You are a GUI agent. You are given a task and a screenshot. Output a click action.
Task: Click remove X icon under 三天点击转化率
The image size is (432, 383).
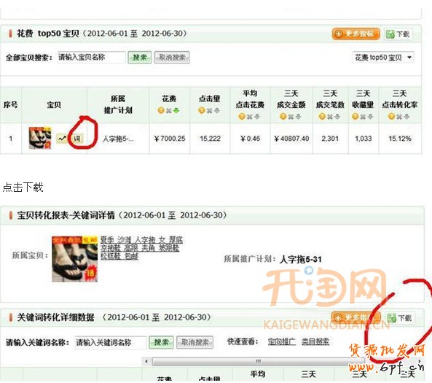point(399,117)
